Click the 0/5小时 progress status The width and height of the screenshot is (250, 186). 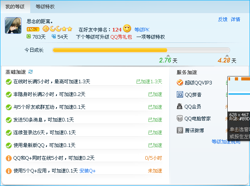153,158
